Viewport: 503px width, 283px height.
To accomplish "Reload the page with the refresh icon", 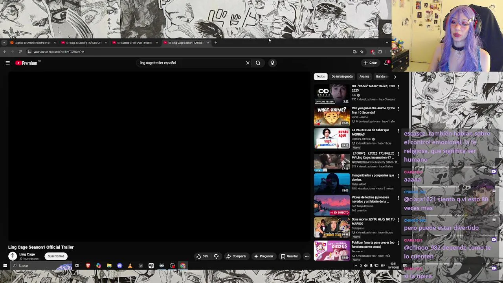I will click(x=20, y=52).
